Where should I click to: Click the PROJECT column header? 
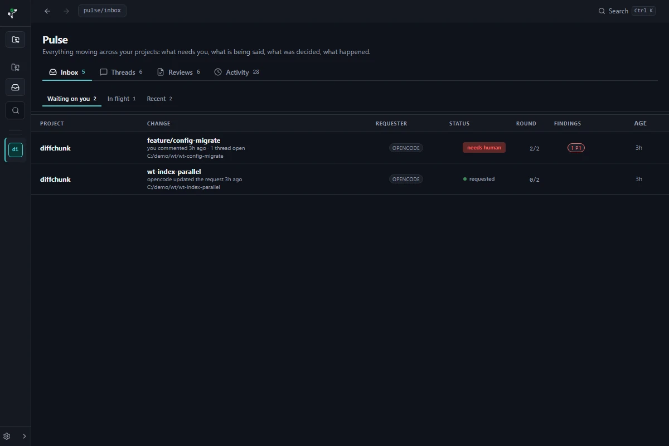52,124
